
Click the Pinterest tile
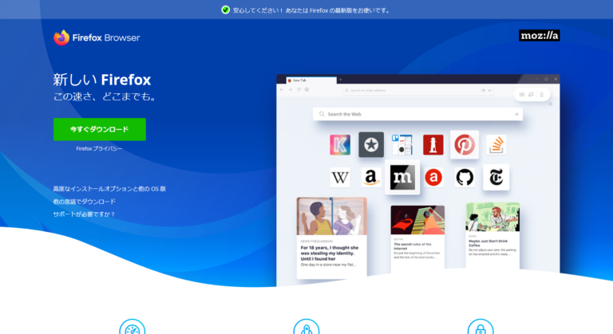pyautogui.click(x=465, y=144)
